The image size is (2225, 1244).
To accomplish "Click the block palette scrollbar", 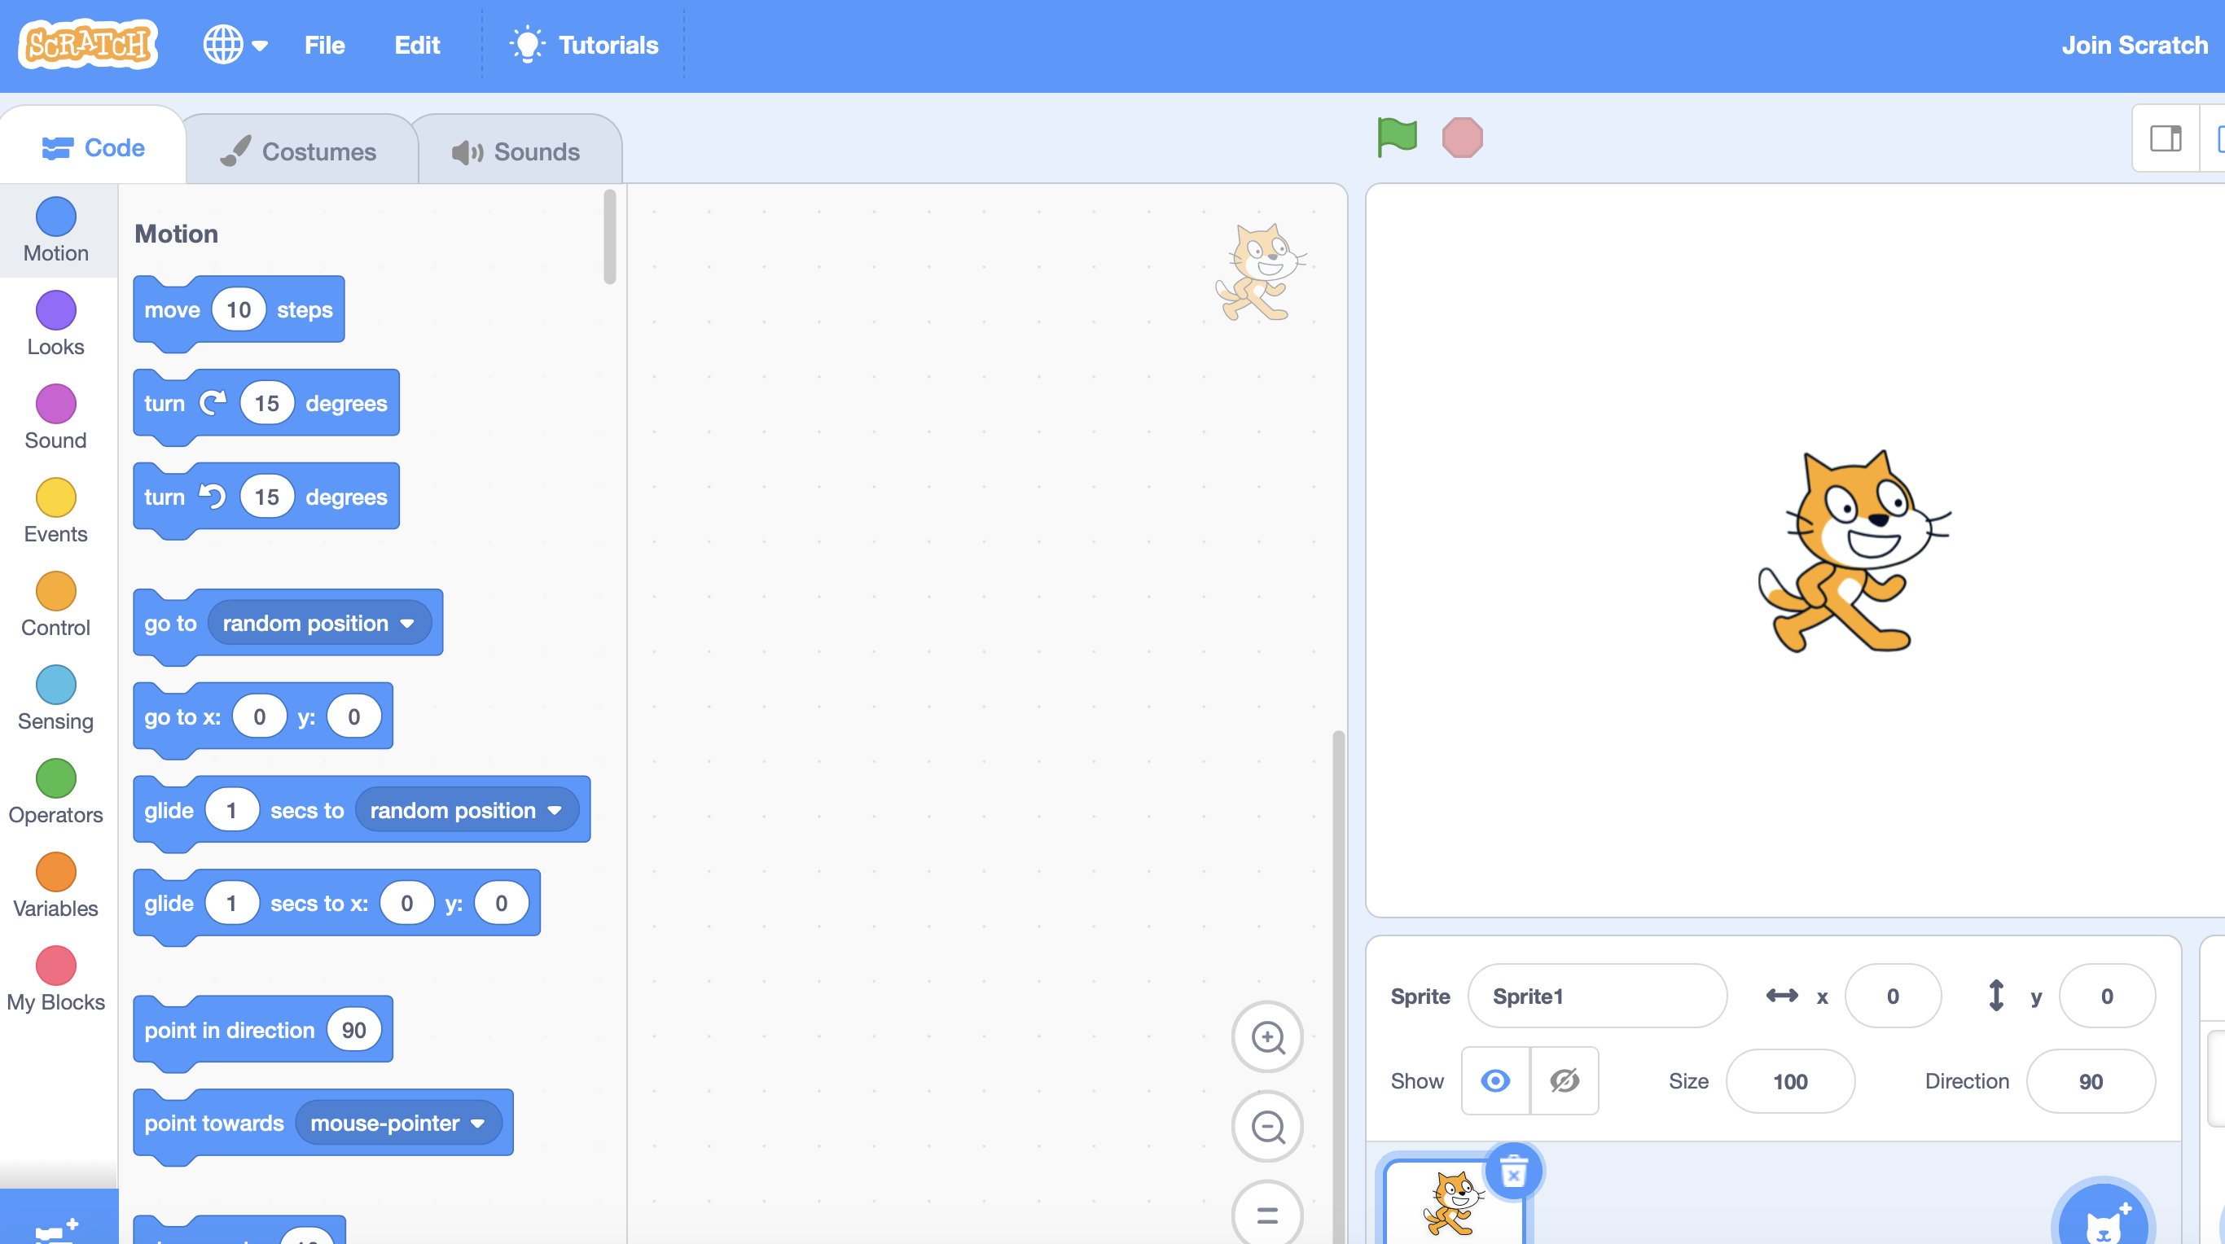I will pyautogui.click(x=610, y=237).
